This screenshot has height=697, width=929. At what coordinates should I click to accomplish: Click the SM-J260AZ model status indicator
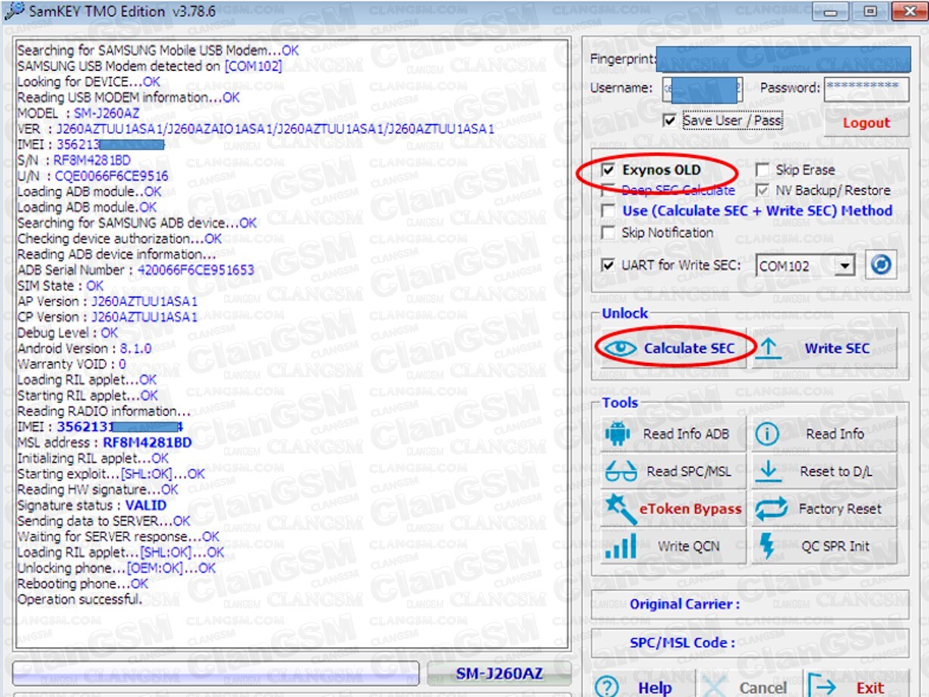[499, 673]
